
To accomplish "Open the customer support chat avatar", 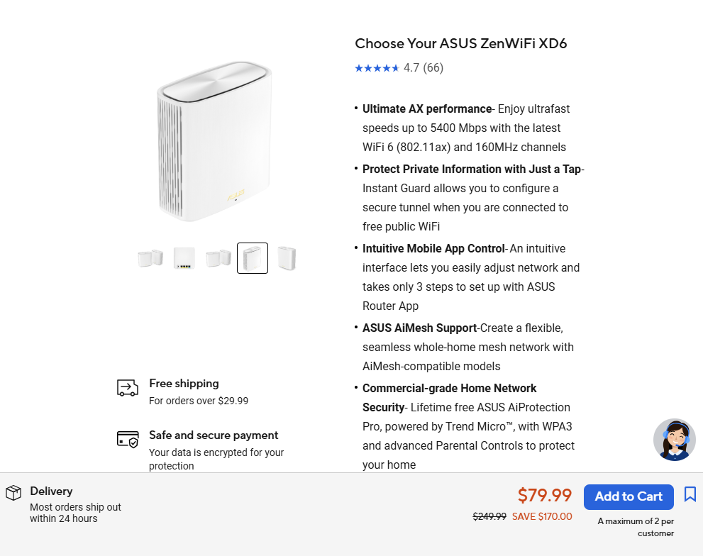I will pos(674,440).
